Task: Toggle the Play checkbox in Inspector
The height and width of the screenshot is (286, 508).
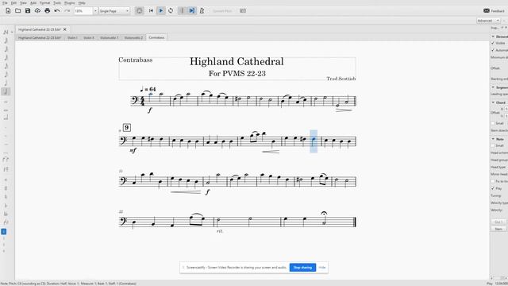Action: [x=493, y=188]
